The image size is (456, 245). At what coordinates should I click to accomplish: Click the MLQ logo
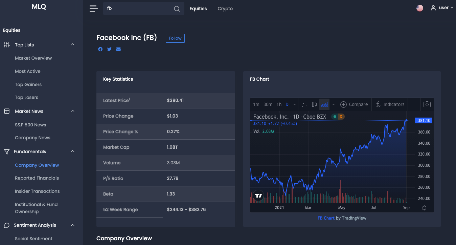39,7
